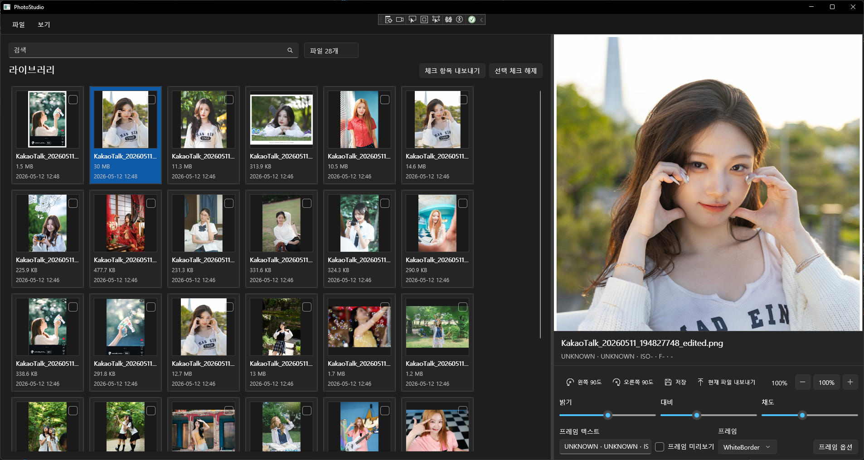Open the 파일 menu
Image resolution: width=864 pixels, height=460 pixels.
pos(19,24)
